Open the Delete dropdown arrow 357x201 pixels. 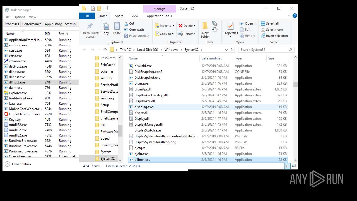pyautogui.click(x=195, y=26)
